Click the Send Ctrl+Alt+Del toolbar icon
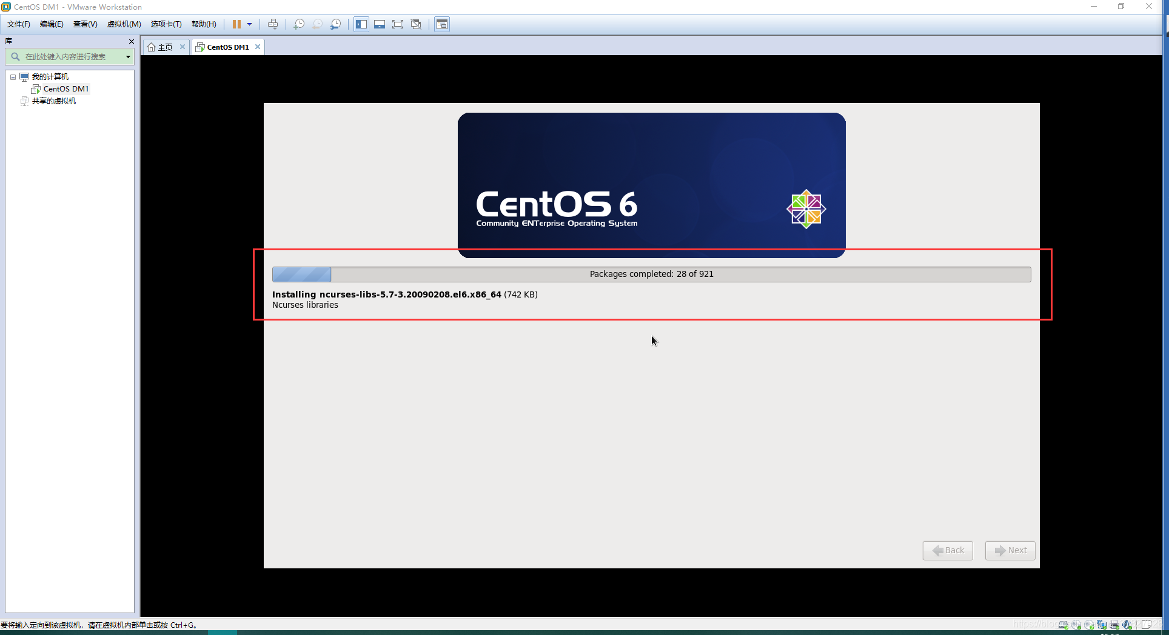This screenshot has height=635, width=1169. tap(273, 24)
